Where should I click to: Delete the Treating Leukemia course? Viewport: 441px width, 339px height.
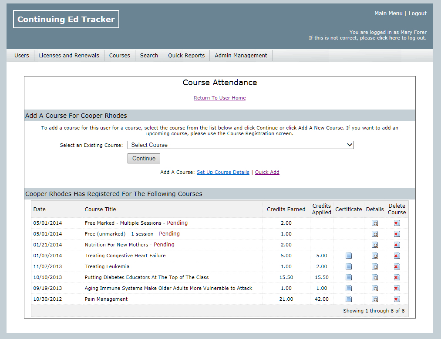[397, 266]
